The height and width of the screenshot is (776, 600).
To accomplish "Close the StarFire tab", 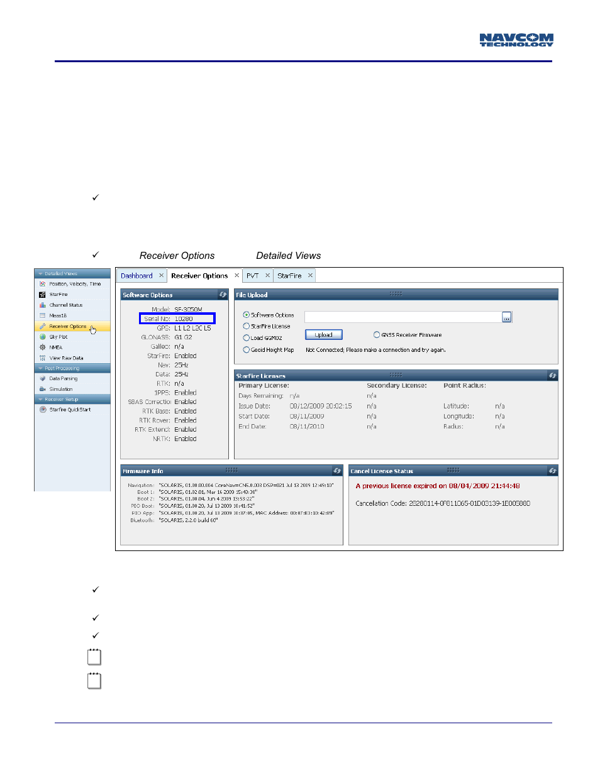I will click(x=310, y=276).
